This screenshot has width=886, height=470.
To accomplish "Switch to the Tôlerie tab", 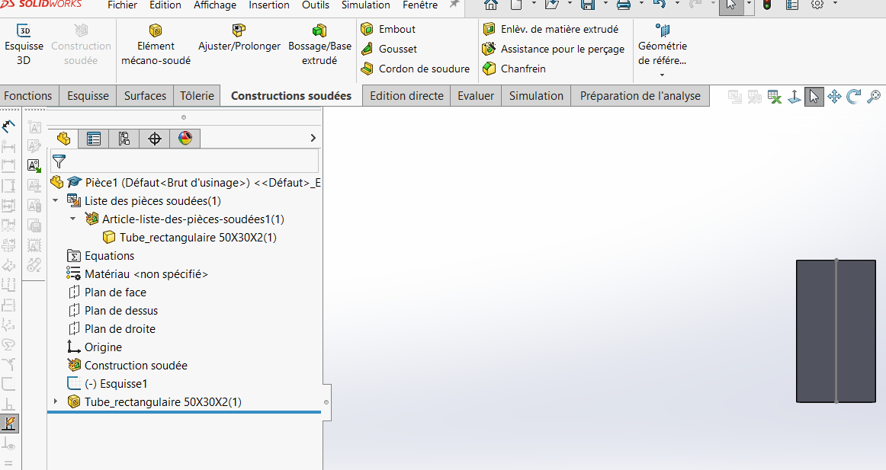I will (x=197, y=96).
